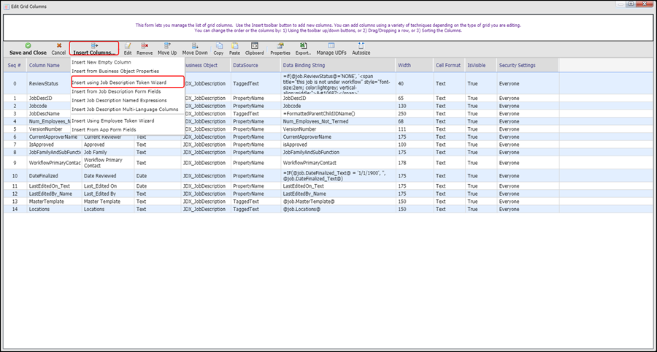Click the Export toolbar icon
Viewport: 657px width, 352px height.
pyautogui.click(x=303, y=48)
